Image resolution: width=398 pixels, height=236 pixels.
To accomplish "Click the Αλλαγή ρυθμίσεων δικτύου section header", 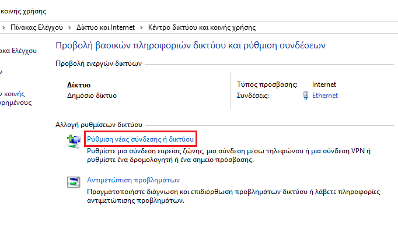I will (x=99, y=125).
